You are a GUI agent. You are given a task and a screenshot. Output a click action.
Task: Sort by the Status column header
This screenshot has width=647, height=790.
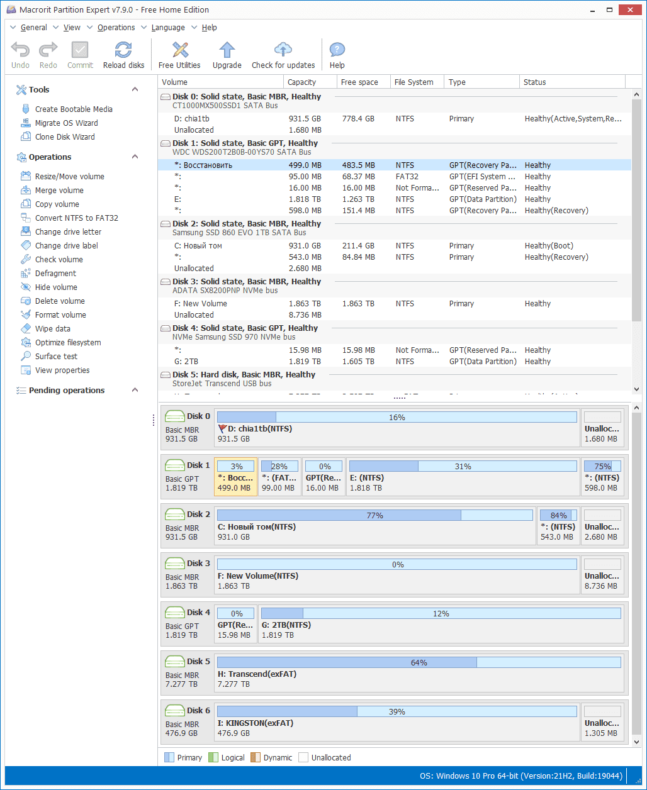point(573,82)
